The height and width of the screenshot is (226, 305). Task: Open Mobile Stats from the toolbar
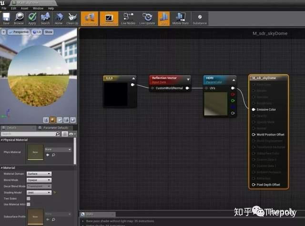point(180,19)
